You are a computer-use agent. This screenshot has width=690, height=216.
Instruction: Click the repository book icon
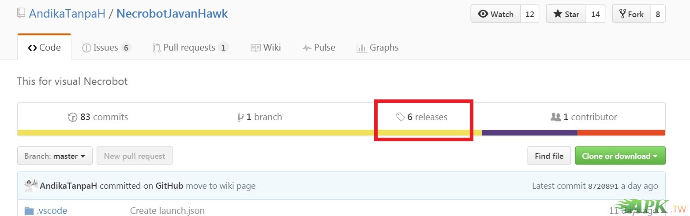point(21,14)
